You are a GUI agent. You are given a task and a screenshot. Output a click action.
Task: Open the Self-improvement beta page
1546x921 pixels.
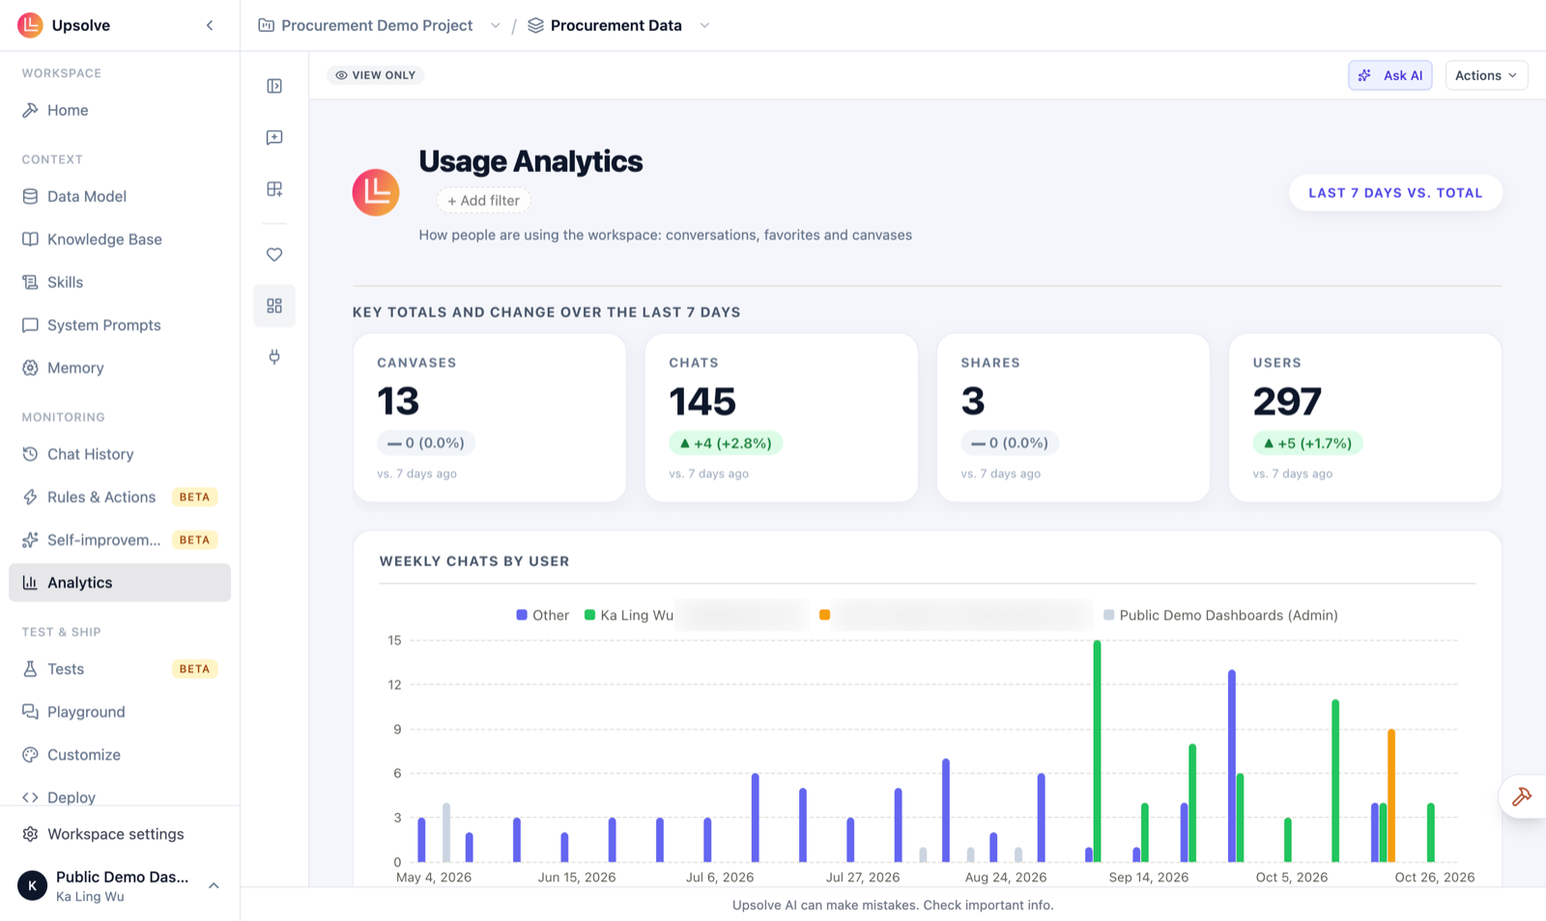pyautogui.click(x=120, y=540)
